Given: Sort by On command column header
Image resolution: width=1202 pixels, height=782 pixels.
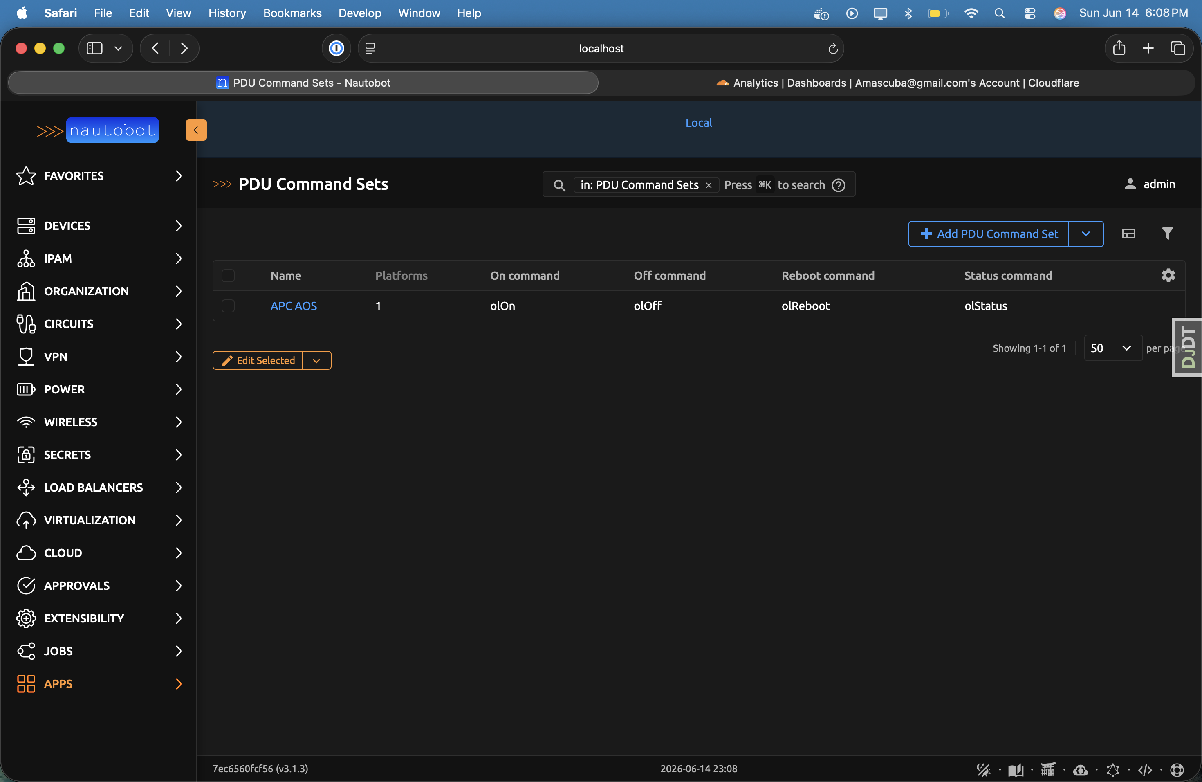Looking at the screenshot, I should tap(525, 275).
